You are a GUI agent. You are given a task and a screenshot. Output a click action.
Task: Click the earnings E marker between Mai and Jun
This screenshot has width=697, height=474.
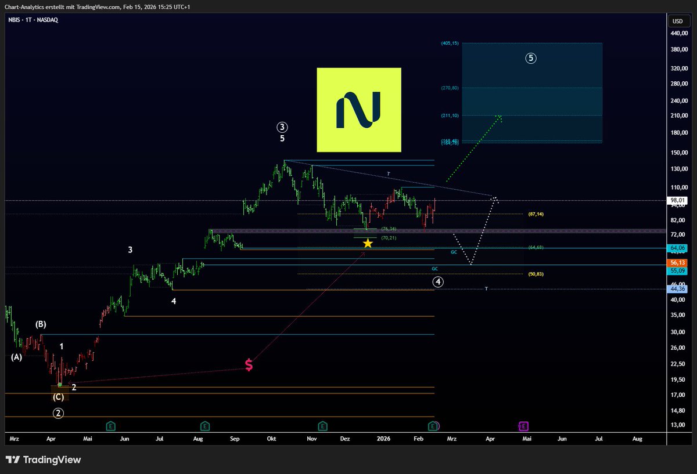click(110, 426)
